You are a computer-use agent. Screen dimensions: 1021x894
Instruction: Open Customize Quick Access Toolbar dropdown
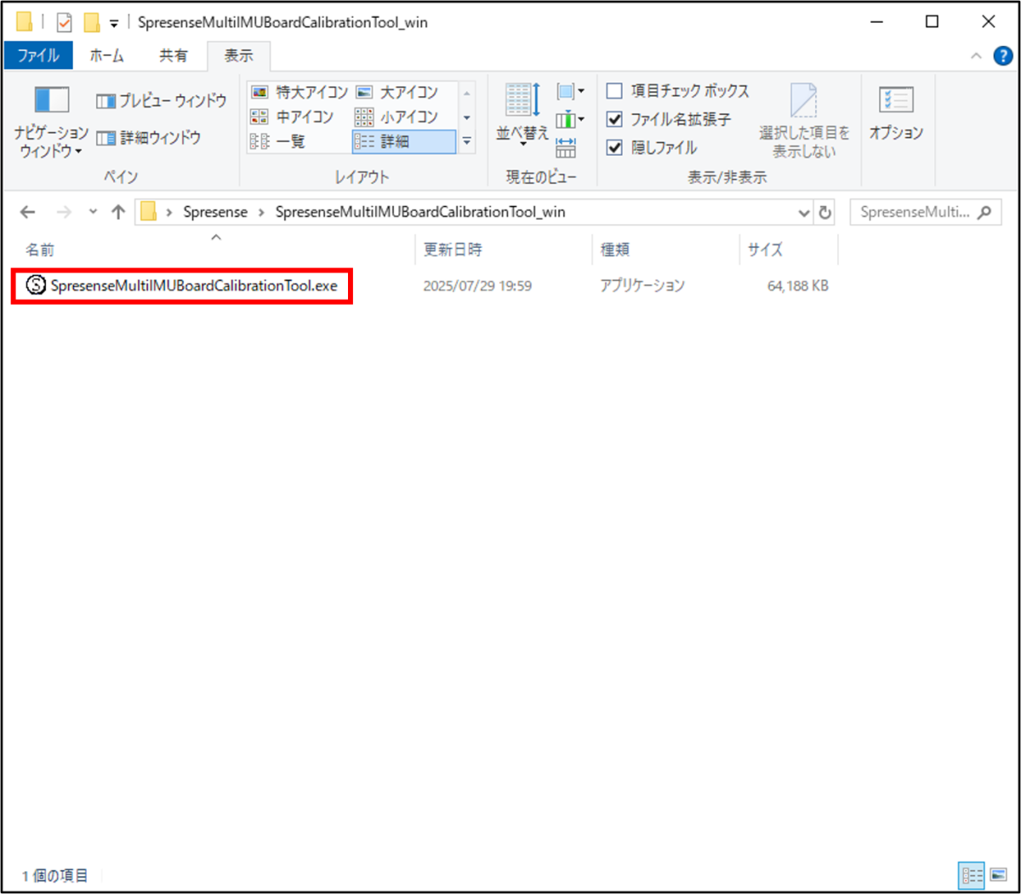point(114,24)
